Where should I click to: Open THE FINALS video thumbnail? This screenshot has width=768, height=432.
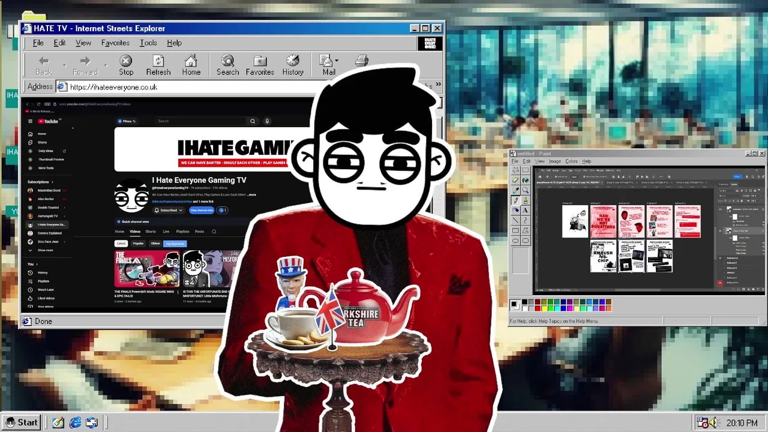tap(147, 269)
